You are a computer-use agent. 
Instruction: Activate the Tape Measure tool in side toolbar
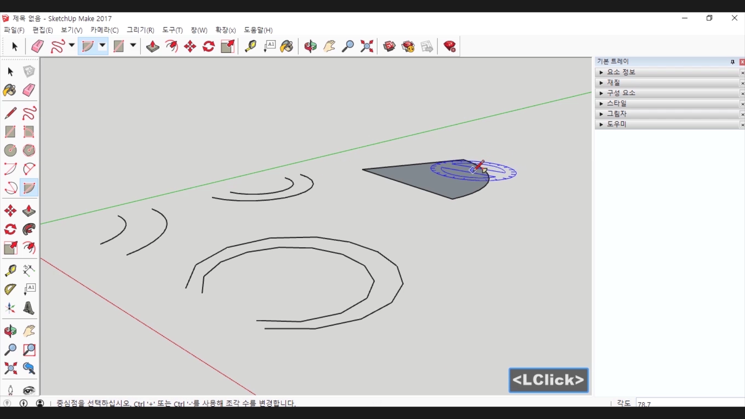(10, 270)
